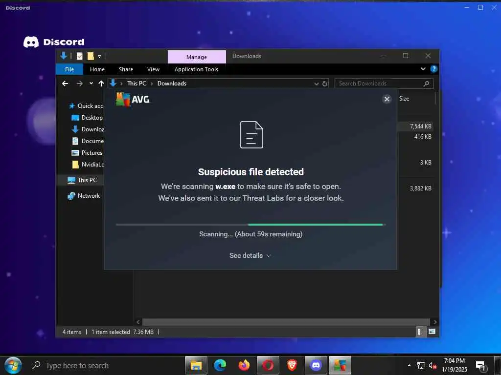Click the Search Downloads field

(x=384, y=83)
